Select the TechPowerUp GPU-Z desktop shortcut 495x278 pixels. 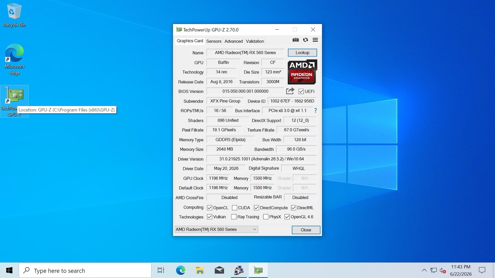click(14, 101)
